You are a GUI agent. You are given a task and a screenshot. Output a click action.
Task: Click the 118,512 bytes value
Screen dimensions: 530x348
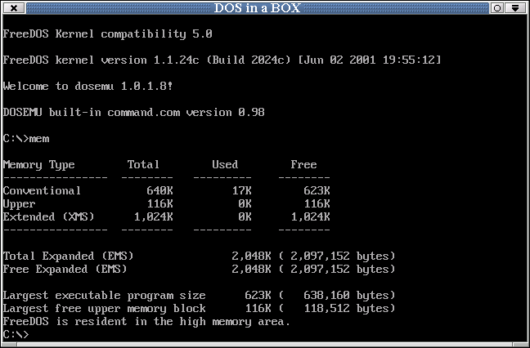346,309
